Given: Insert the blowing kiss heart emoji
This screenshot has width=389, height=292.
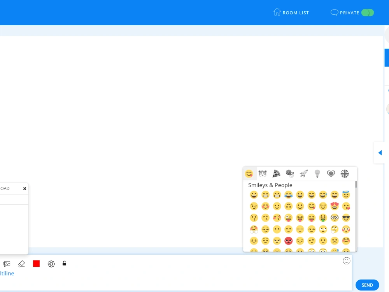Looking at the screenshot, I should 346,206.
